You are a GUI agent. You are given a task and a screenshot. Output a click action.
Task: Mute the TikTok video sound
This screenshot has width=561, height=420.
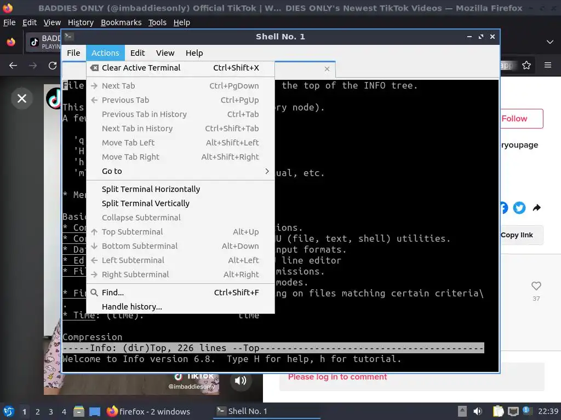[241, 381]
